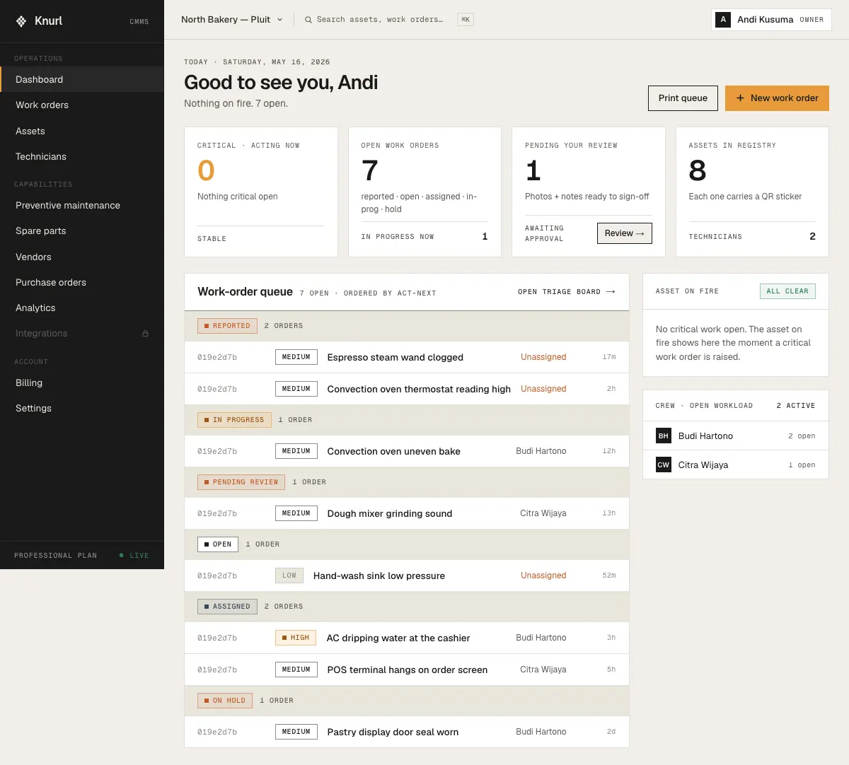Open the Espresso steam wand clogged order
Viewport: 849px width, 765px height.
coord(407,358)
